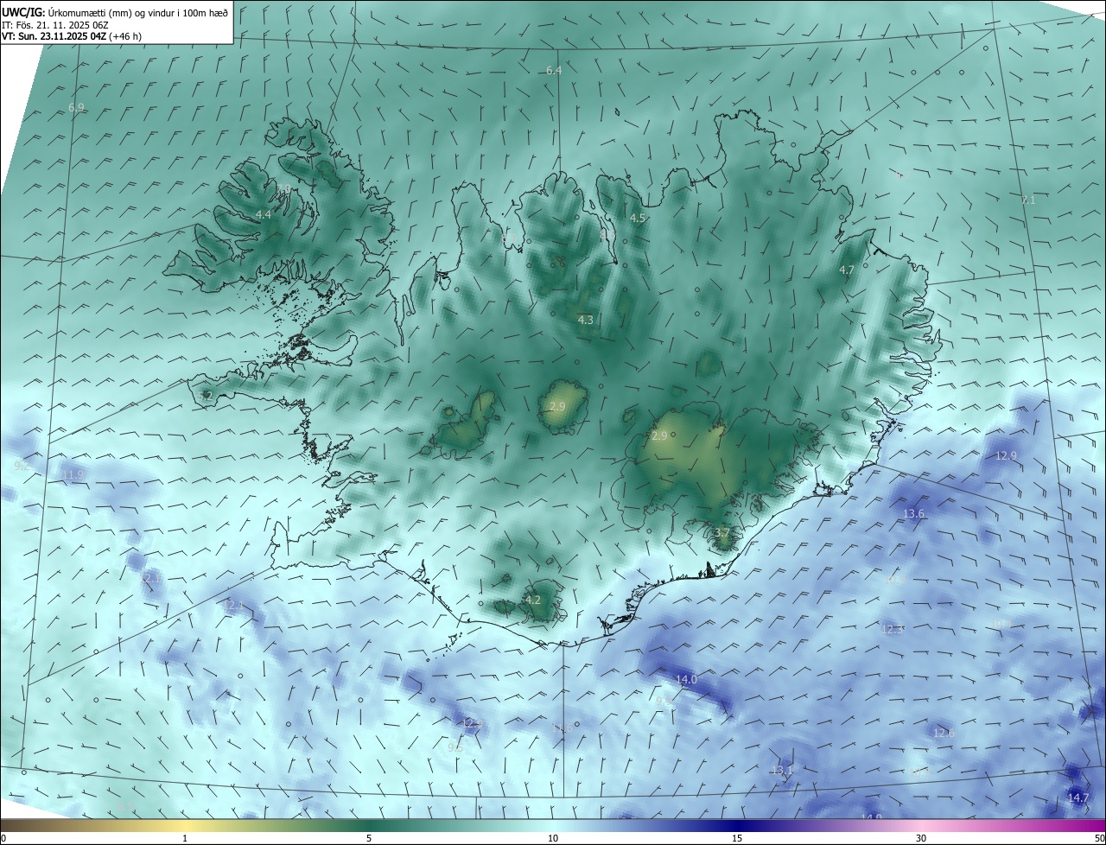Click the precipitation color scale bar
The width and height of the screenshot is (1106, 845).
[x=553, y=826]
